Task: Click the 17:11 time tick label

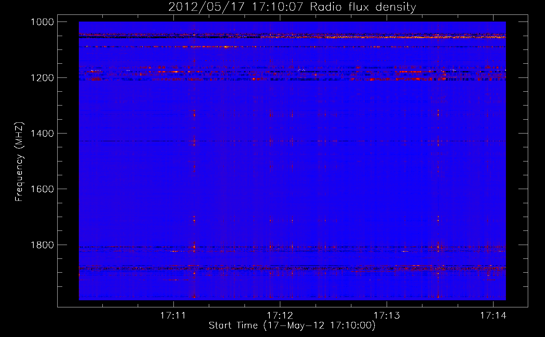Action: [x=173, y=315]
